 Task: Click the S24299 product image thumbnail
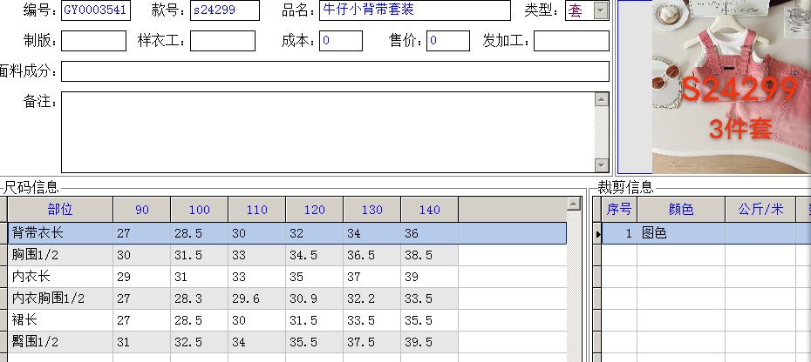coord(732,87)
